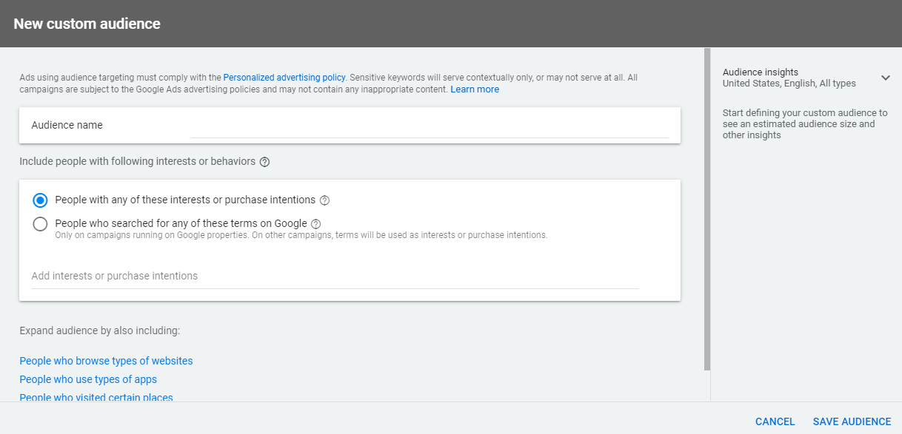Expand with People who browse types of websites
This screenshot has width=902, height=434.
106,361
